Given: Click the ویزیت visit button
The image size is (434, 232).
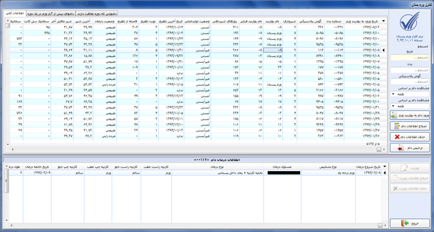Looking at the screenshot, I should 410,168.
